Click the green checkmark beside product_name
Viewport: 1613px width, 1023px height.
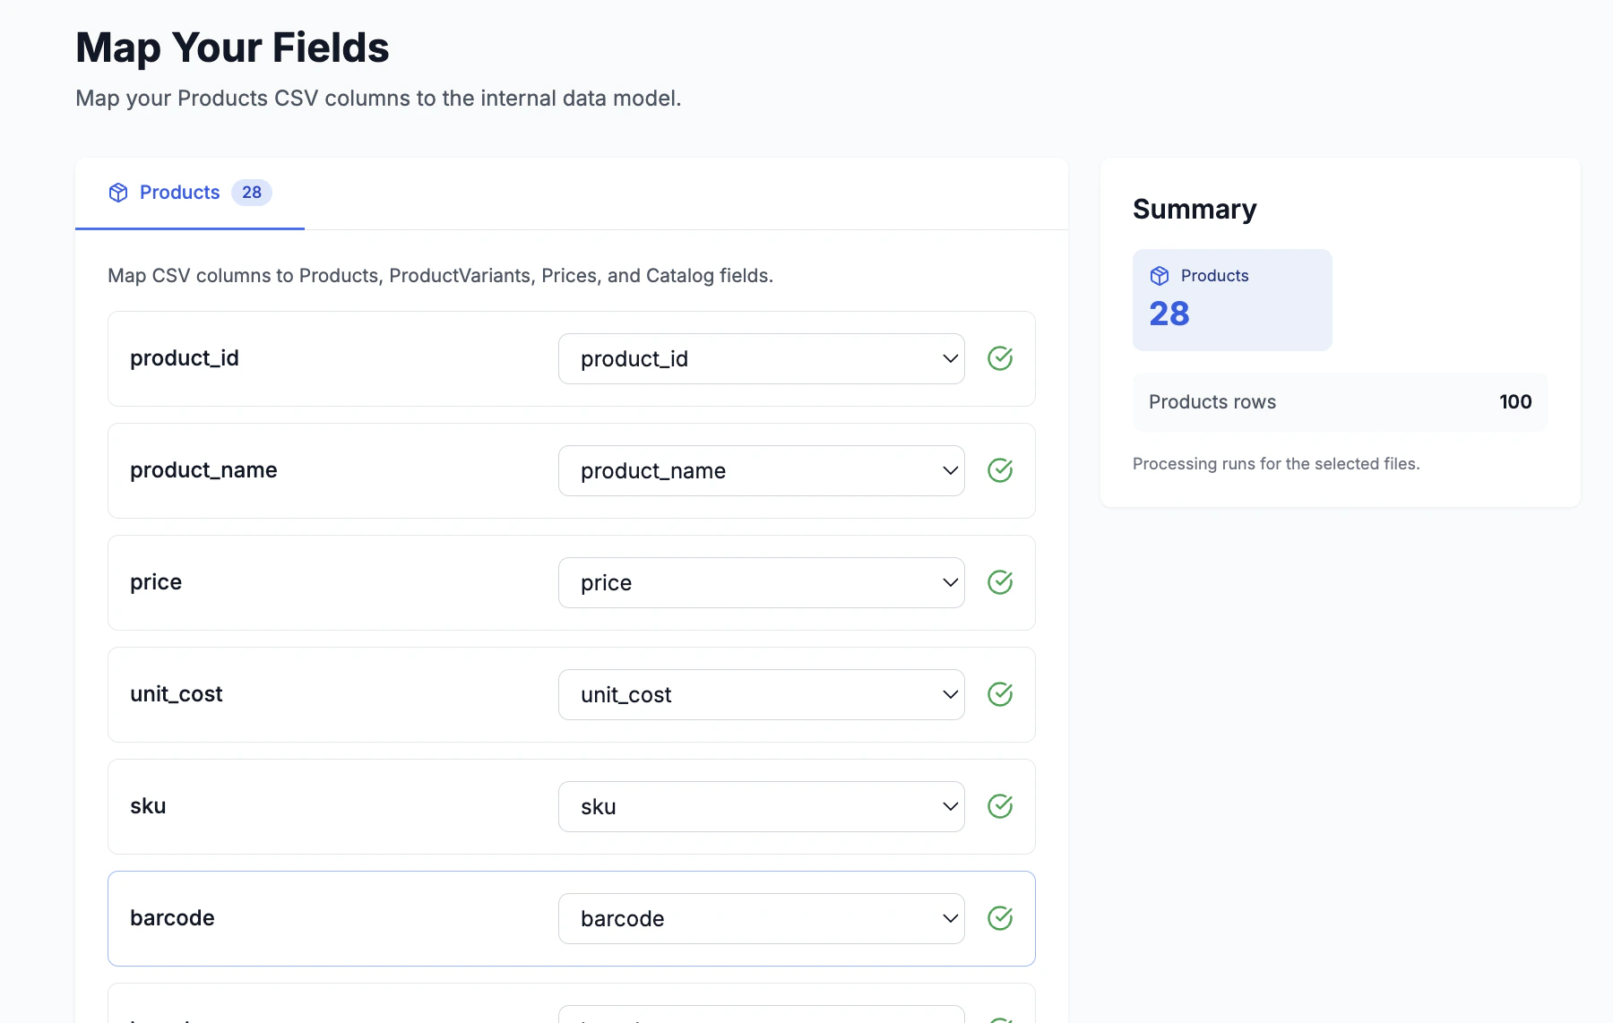pos(1000,470)
